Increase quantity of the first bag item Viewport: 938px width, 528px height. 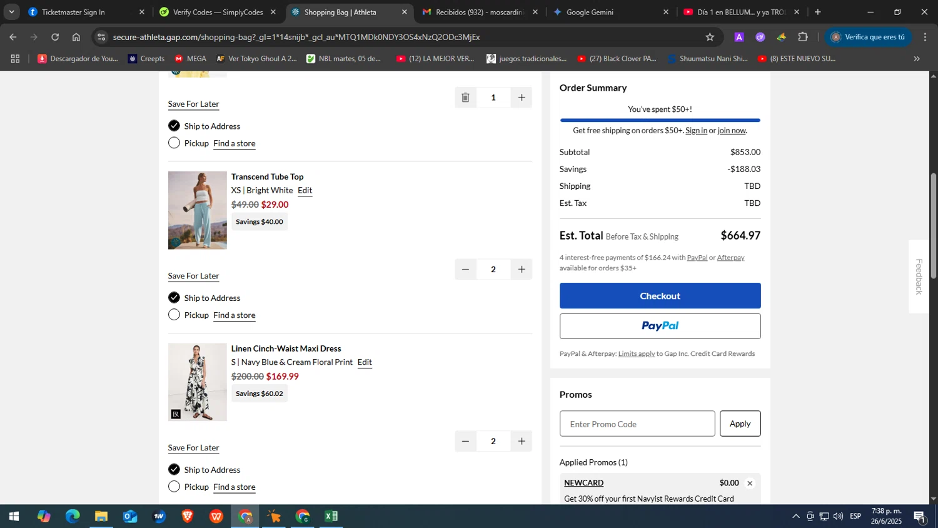point(522,97)
